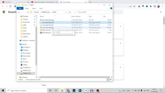Expand the Explorer ribbon chevron
The height and width of the screenshot is (93, 165).
click(x=109, y=8)
